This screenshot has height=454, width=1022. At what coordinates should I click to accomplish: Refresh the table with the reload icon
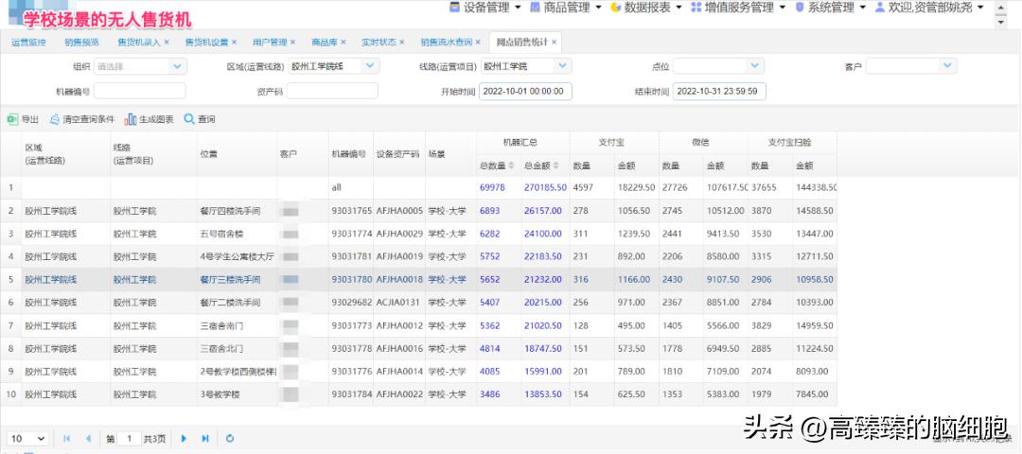pyautogui.click(x=229, y=438)
